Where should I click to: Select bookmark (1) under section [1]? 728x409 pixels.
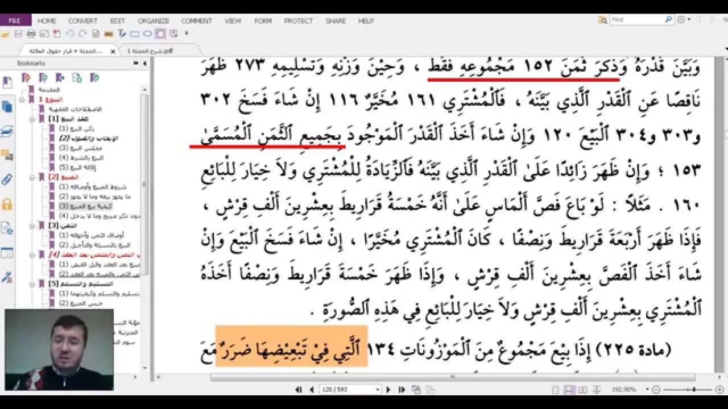[x=77, y=128]
